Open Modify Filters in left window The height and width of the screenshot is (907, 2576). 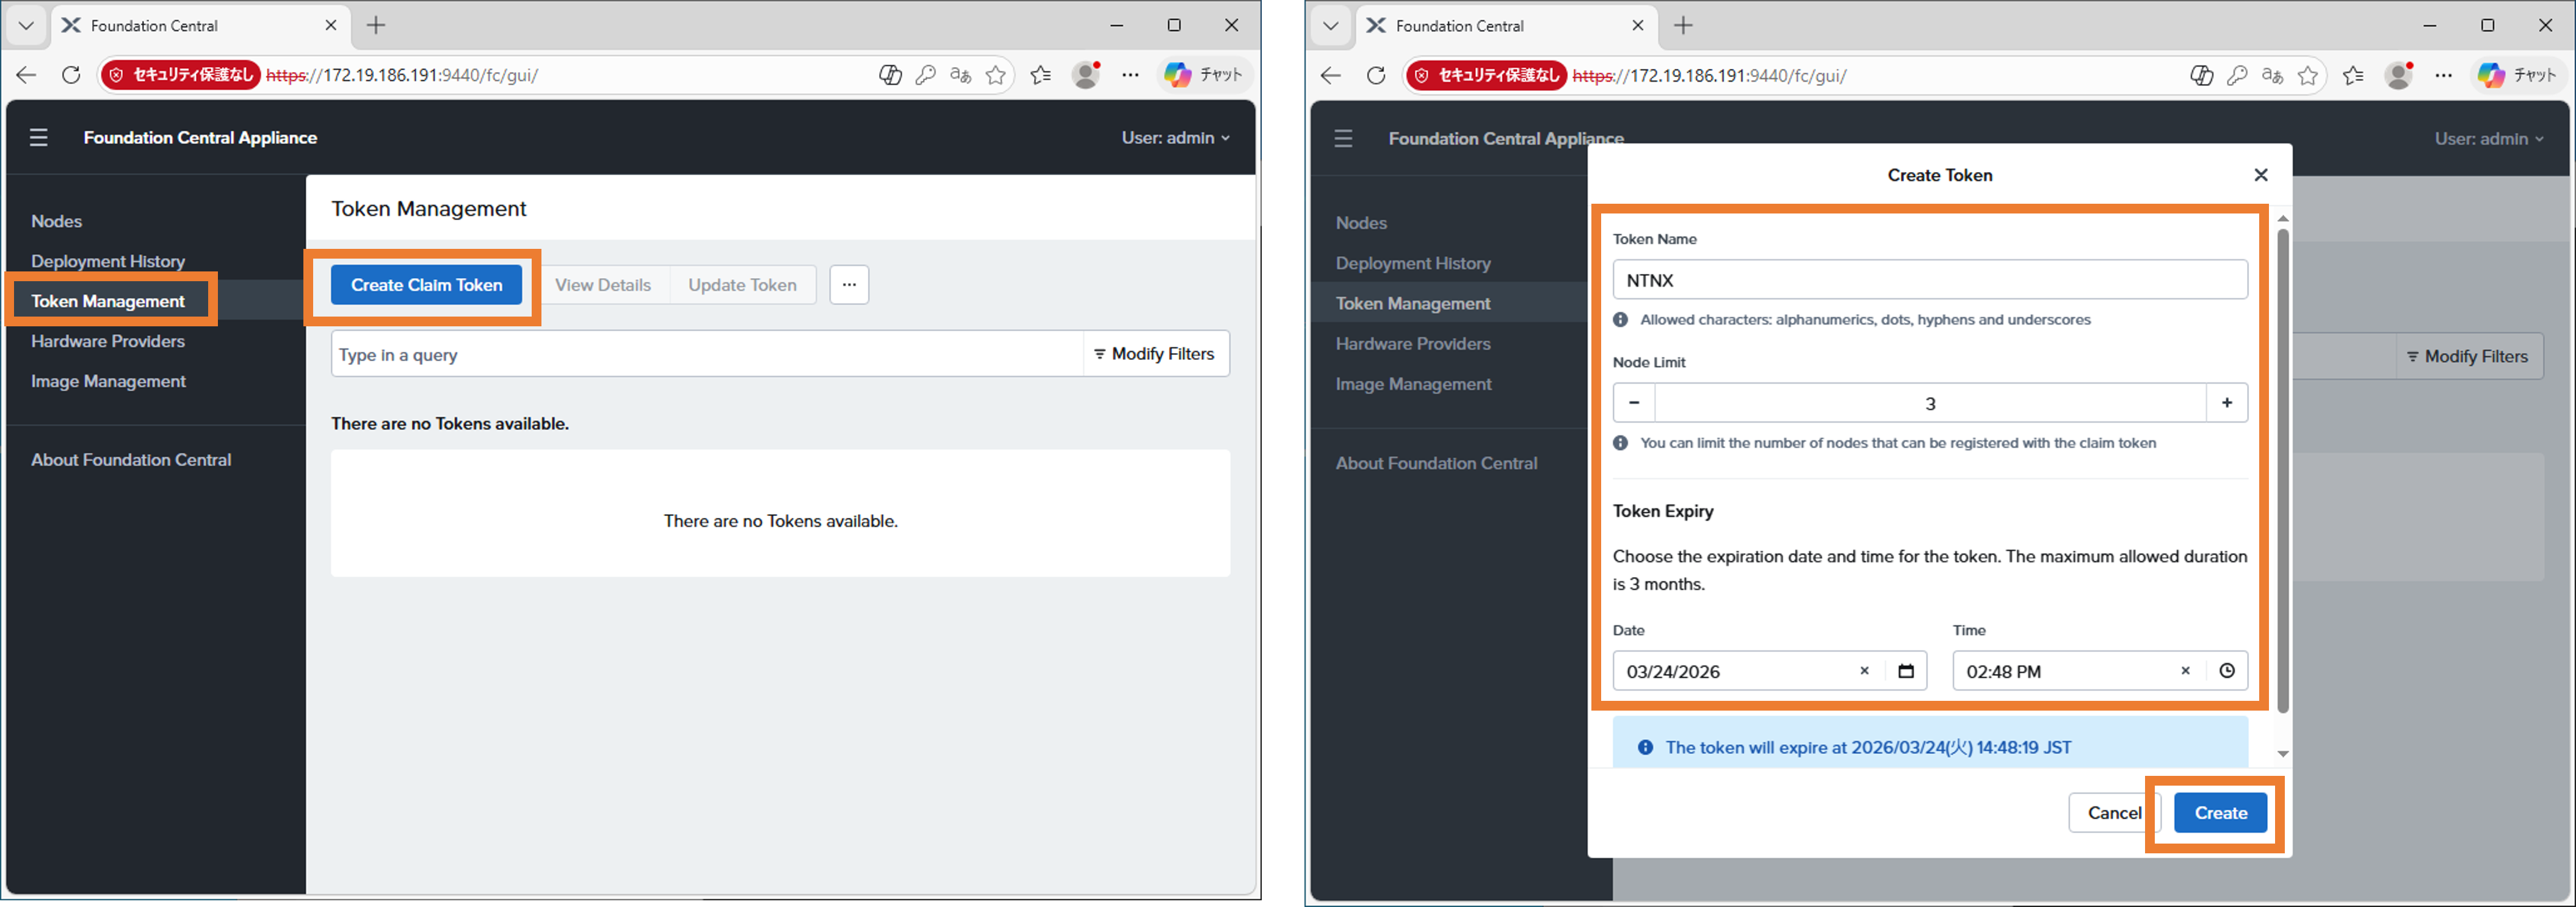click(x=1155, y=354)
